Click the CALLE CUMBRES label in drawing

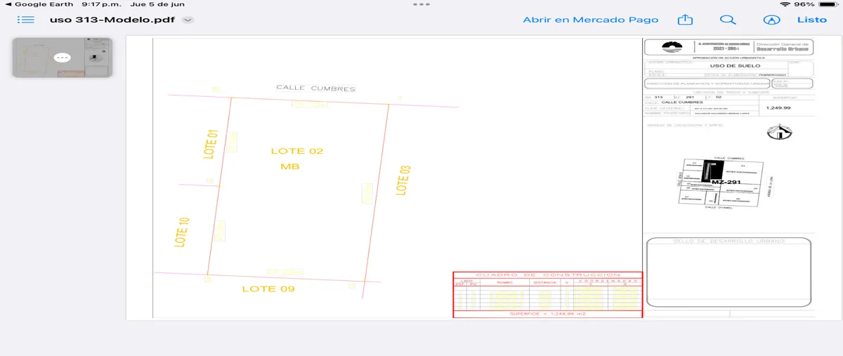pos(315,88)
